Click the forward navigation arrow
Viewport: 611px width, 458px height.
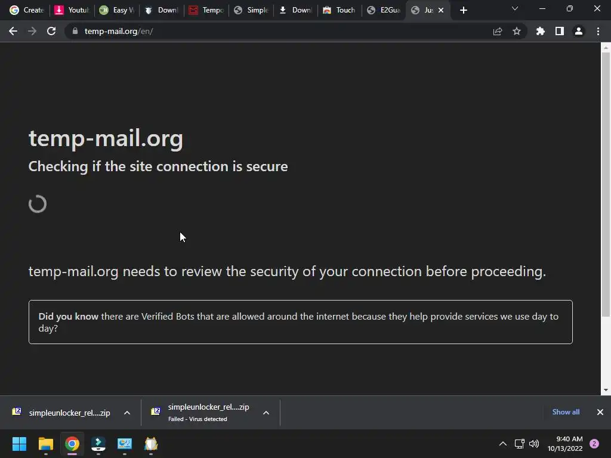coord(32,31)
